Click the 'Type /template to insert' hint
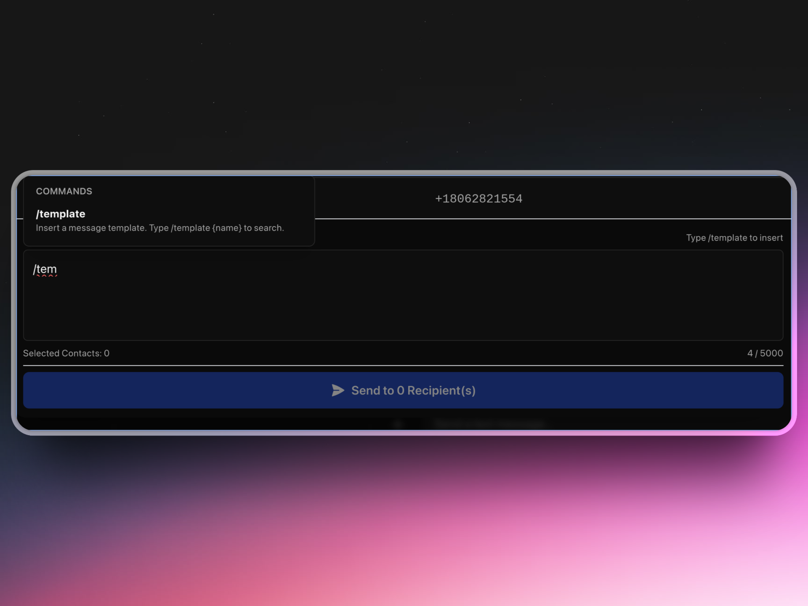The height and width of the screenshot is (606, 808). (734, 238)
